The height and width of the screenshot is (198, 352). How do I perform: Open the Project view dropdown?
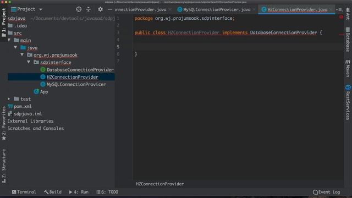41,9
